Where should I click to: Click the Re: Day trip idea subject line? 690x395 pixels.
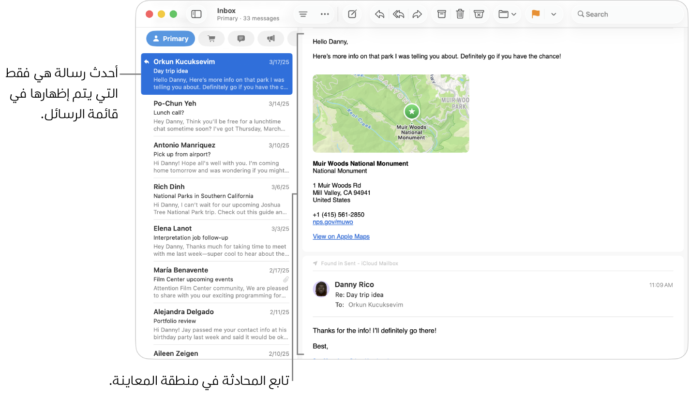[359, 295]
